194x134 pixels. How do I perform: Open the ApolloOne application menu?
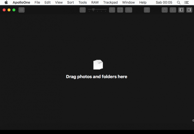22,3
